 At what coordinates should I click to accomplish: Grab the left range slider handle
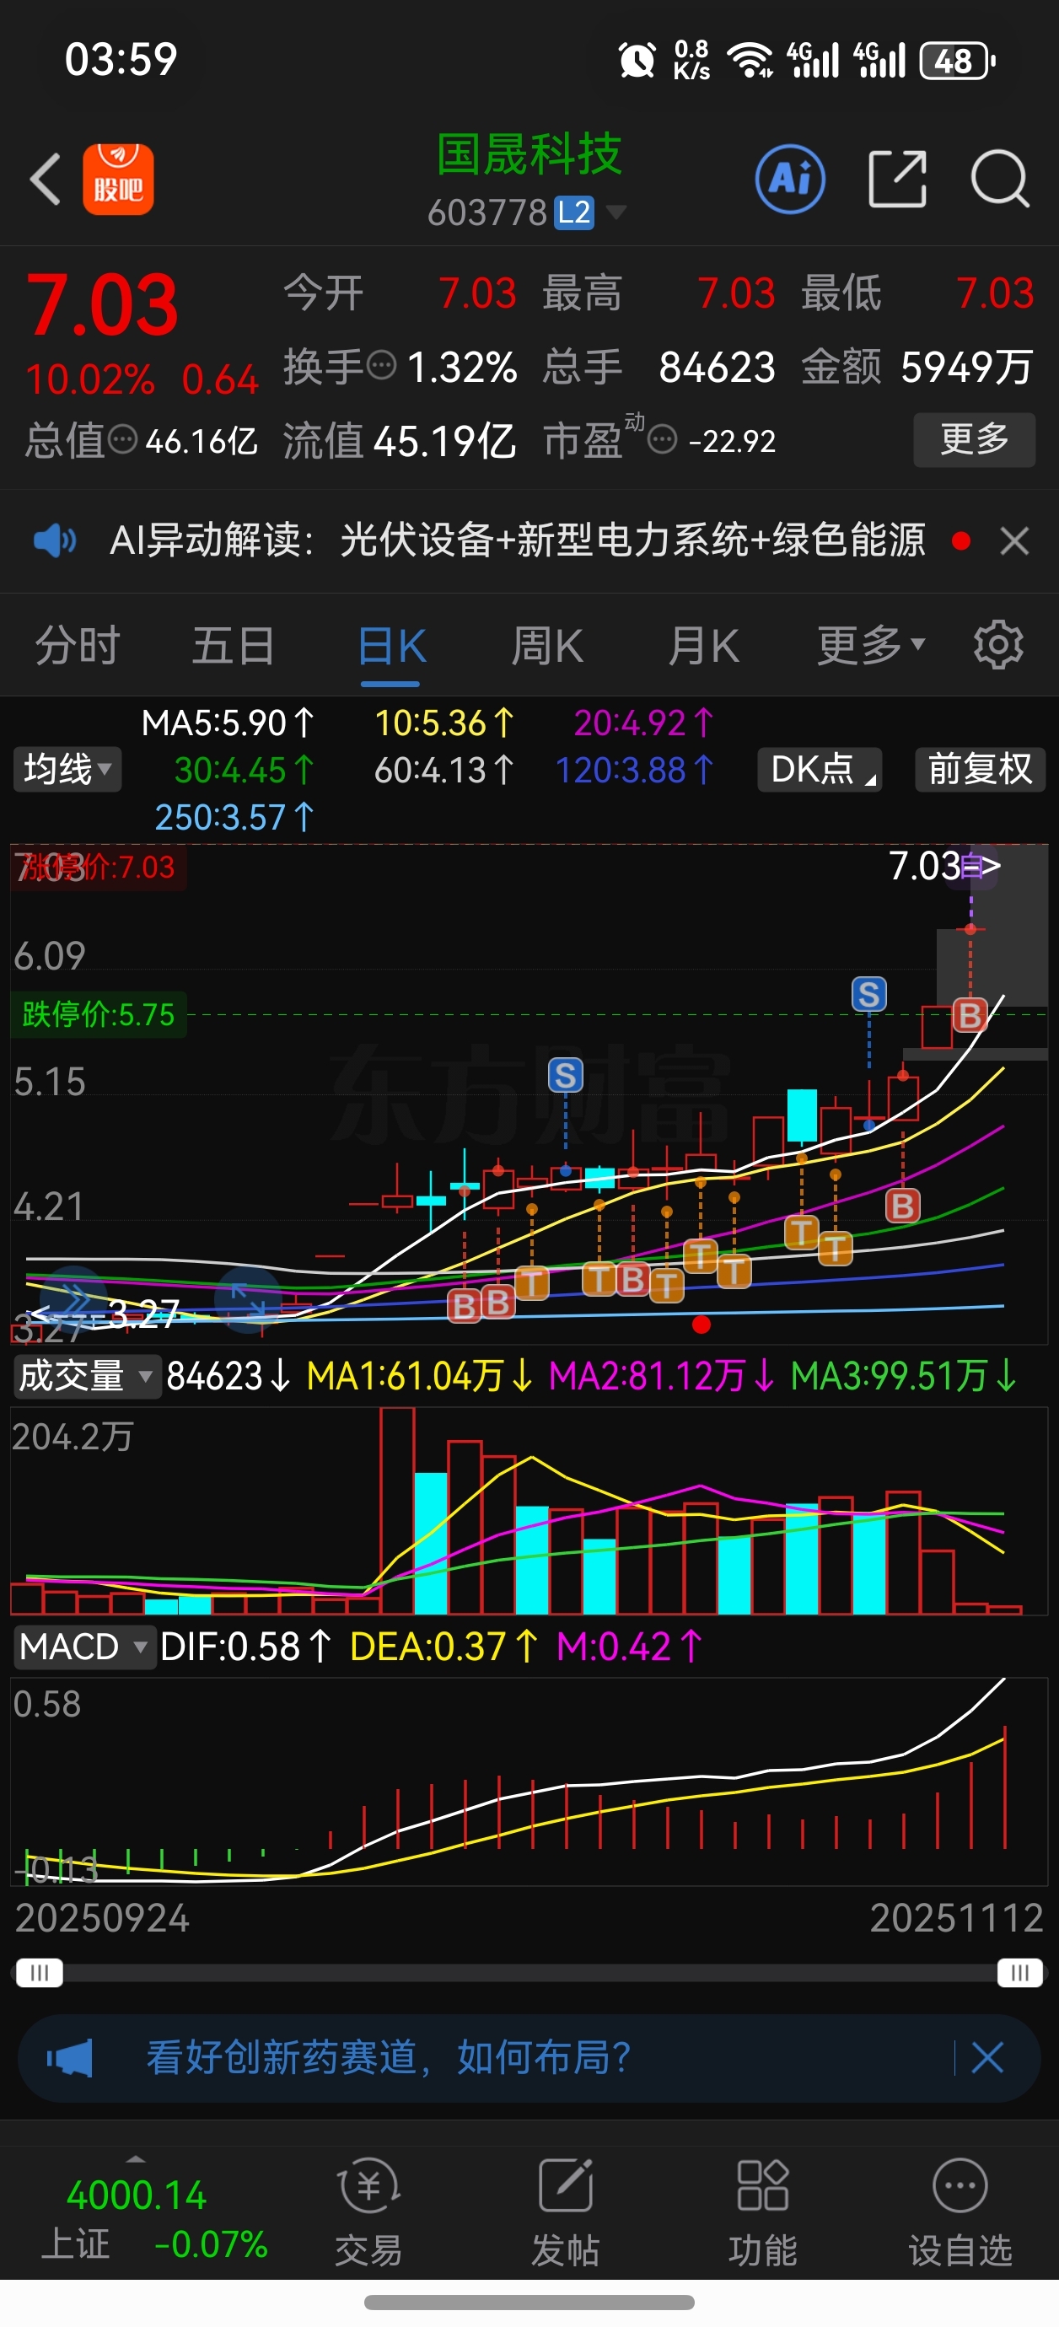tap(39, 1973)
